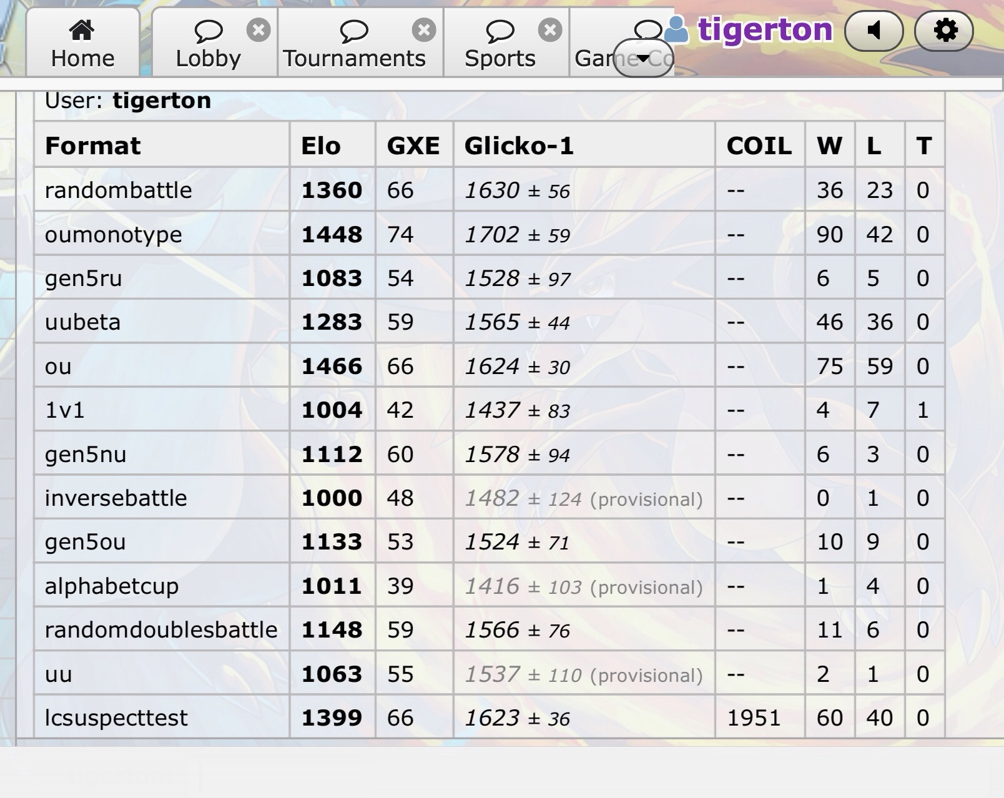Viewport: 1004px width, 798px height.
Task: Select the oumonotype format row
Action: pyautogui.click(x=114, y=235)
